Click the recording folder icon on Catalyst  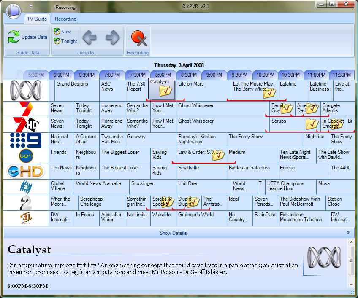tap(166, 91)
